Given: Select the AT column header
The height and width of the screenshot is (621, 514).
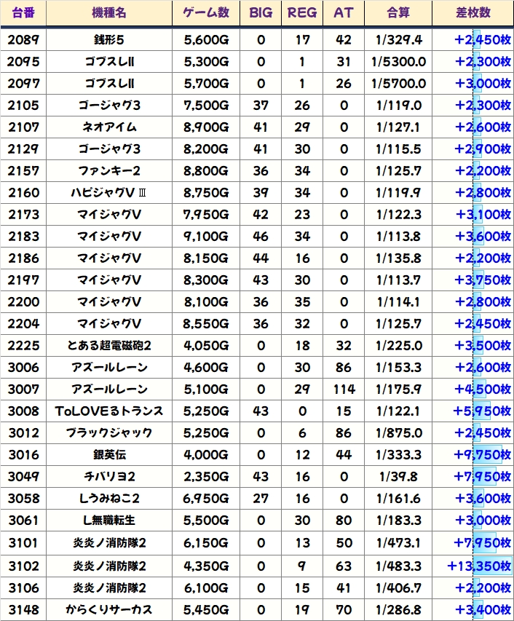Looking at the screenshot, I should [343, 13].
